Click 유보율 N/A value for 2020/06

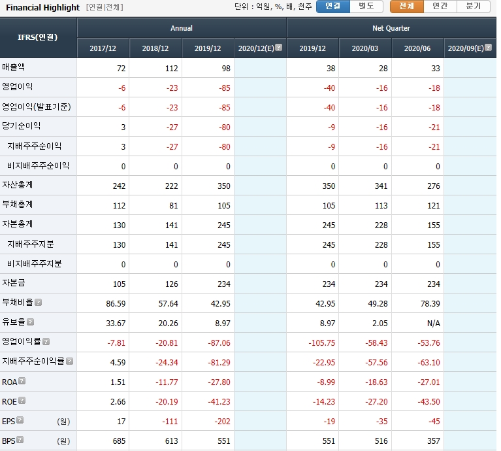[434, 324]
